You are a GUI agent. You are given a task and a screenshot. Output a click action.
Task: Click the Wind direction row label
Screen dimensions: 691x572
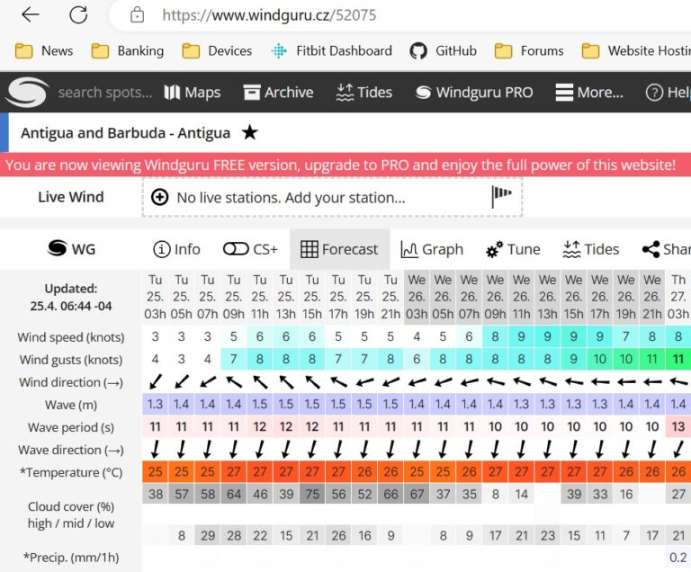click(x=71, y=382)
